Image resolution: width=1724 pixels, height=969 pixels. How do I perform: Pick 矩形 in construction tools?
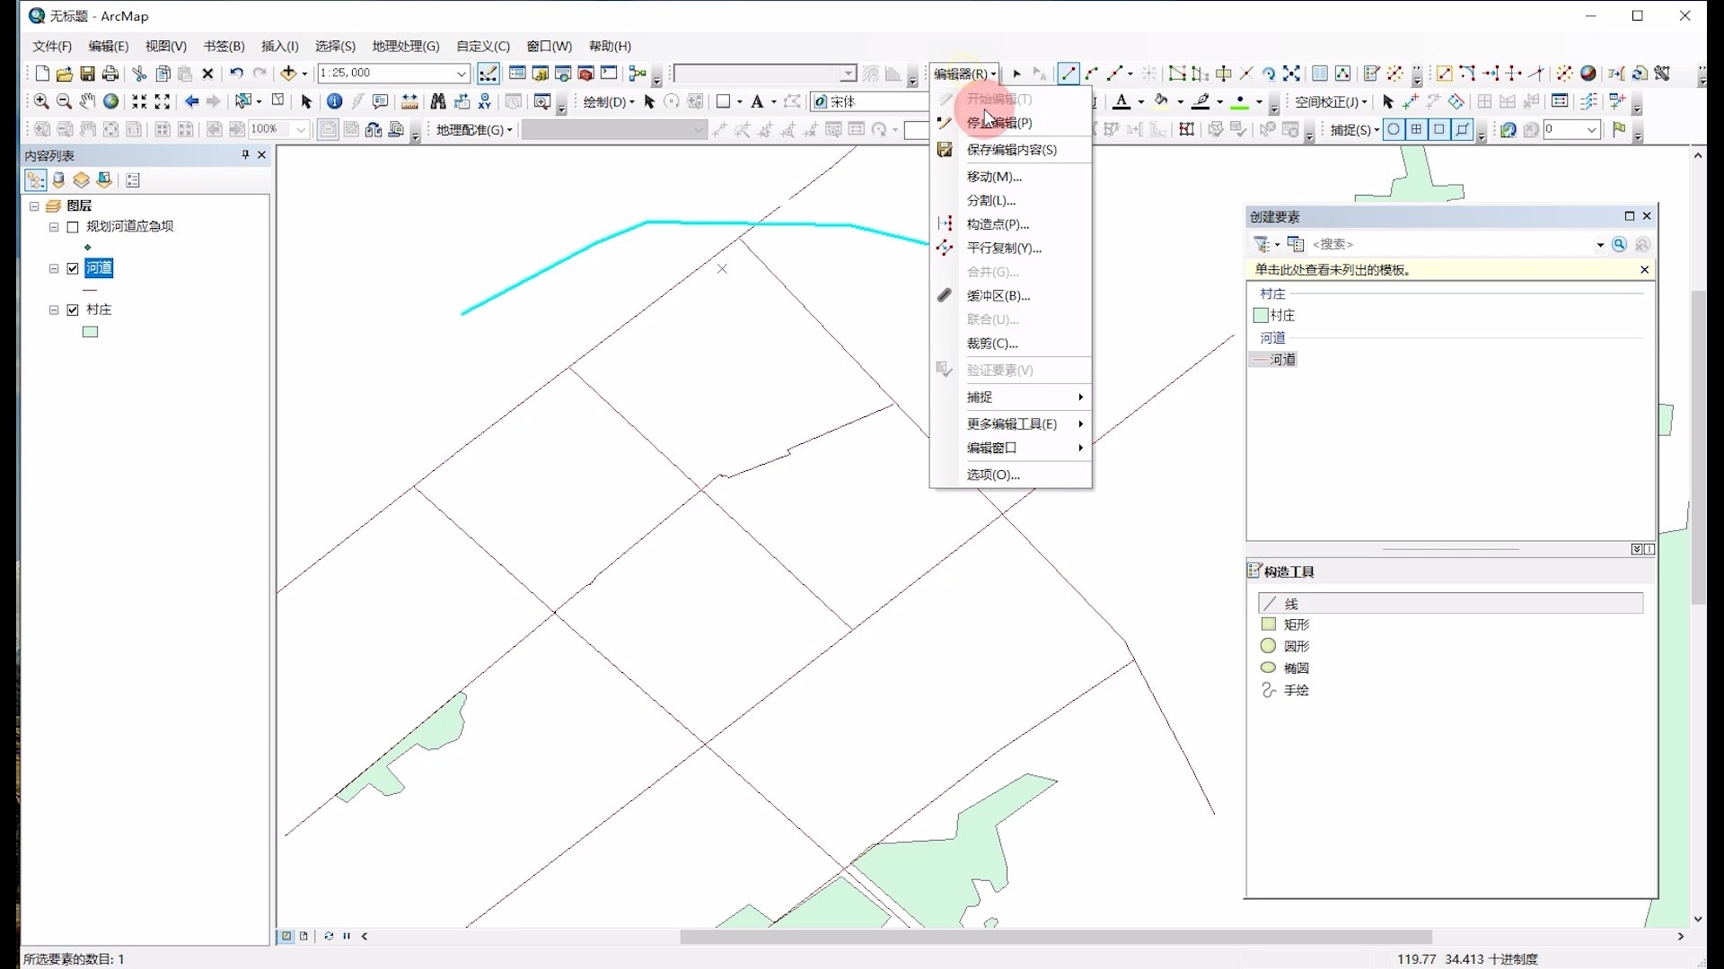pos(1296,624)
